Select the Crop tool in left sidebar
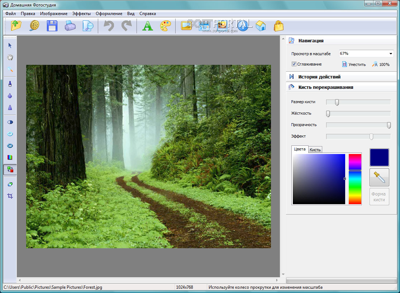The width and height of the screenshot is (400, 293). click(10, 196)
